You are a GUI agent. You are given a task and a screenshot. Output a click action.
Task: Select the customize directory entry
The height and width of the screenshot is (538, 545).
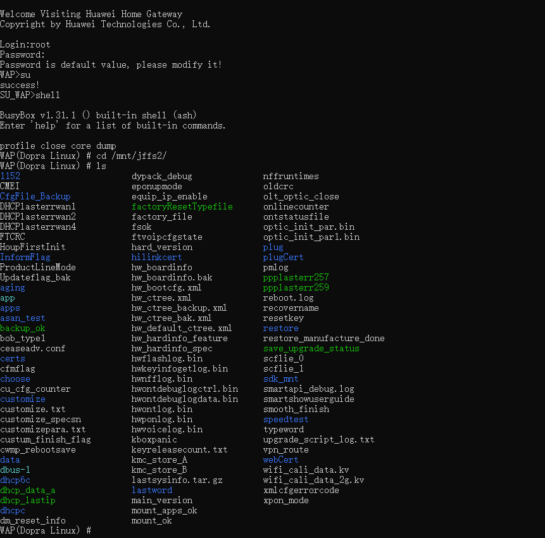[x=23, y=399]
